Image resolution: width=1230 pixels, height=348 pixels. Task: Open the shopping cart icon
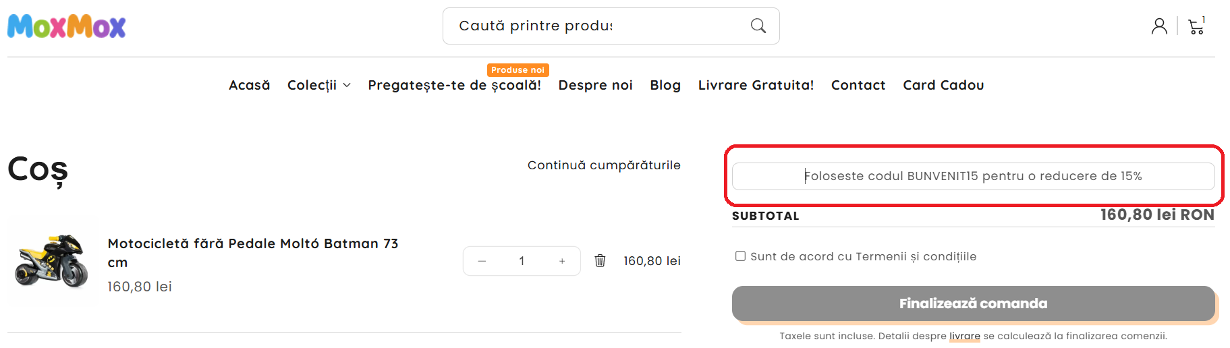pyautogui.click(x=1196, y=26)
